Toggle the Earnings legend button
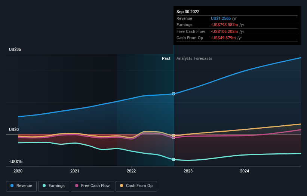The image size is (307, 196). pyautogui.click(x=53, y=186)
